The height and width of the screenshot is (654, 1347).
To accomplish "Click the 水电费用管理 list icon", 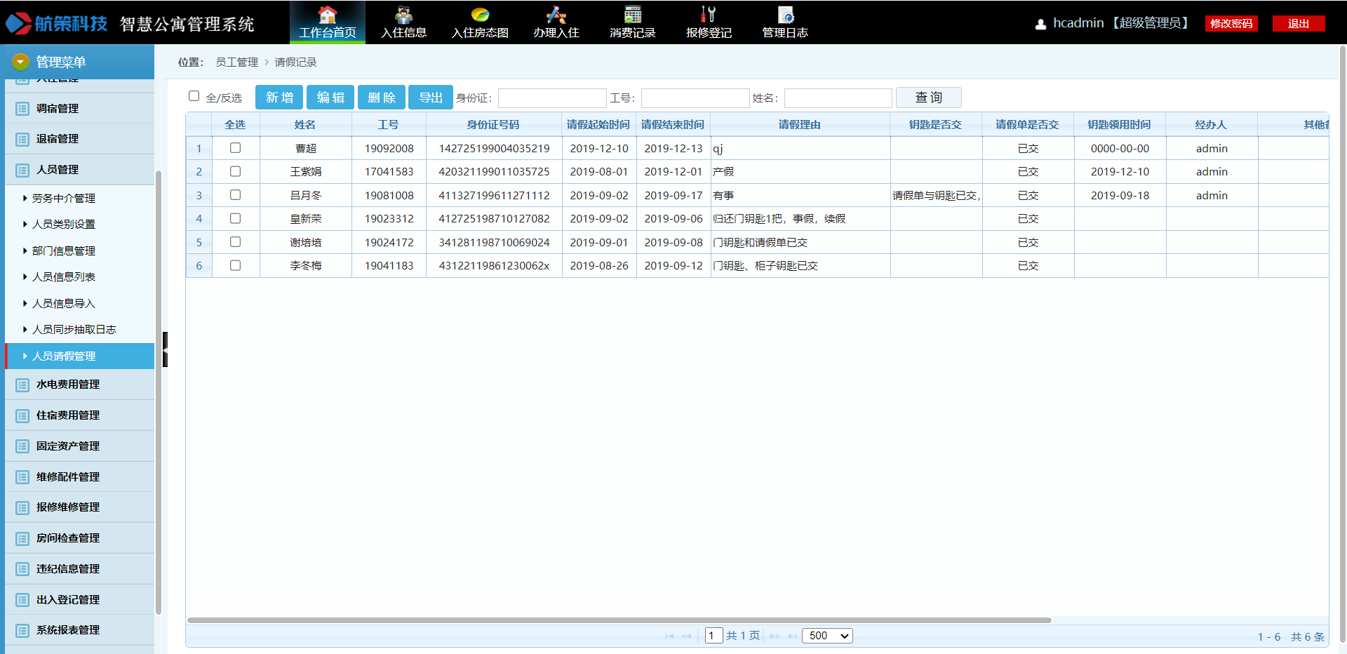I will pyautogui.click(x=22, y=385).
